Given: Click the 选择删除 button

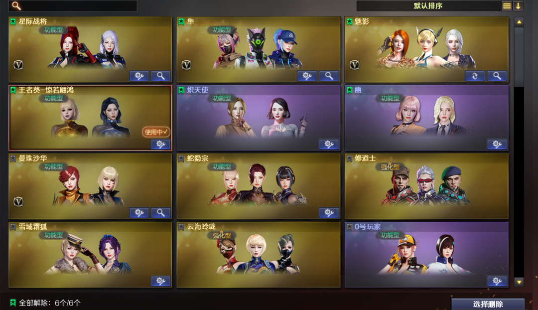Looking at the screenshot, I should [488, 304].
